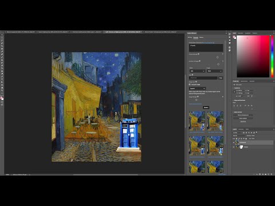Click the align bottom edges icon
Image resolution: width=275 pixels, height=206 pixels.
[x=252, y=105]
